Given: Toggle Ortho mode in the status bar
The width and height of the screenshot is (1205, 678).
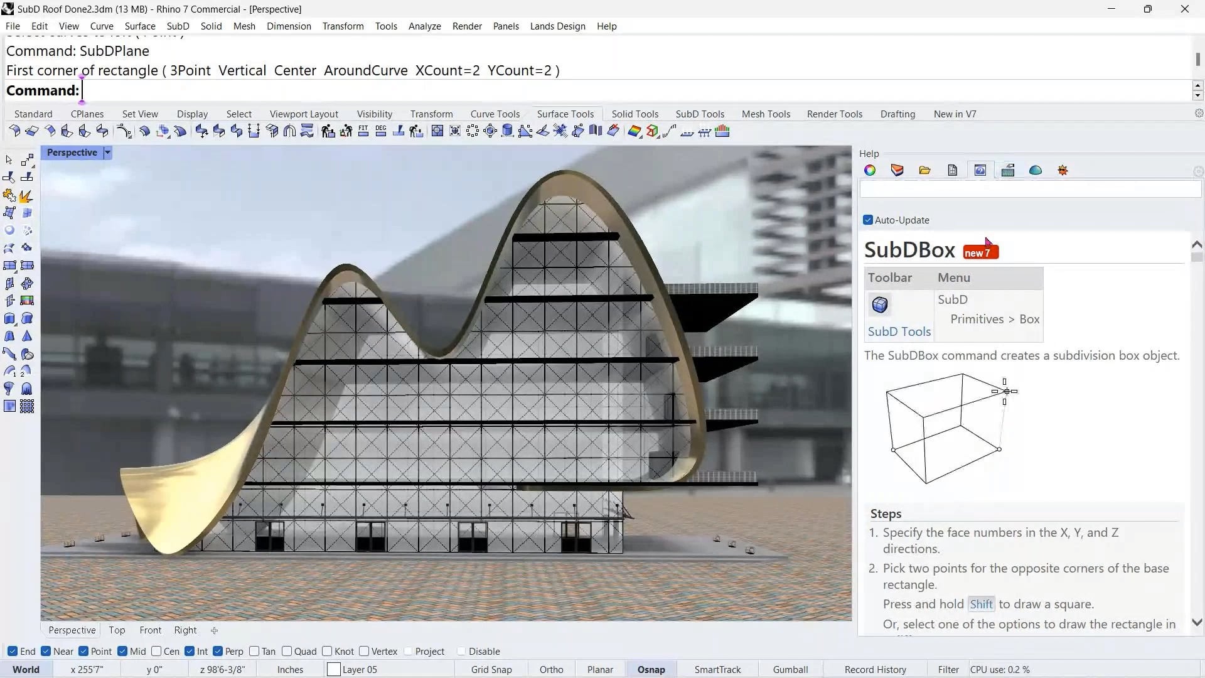Looking at the screenshot, I should pyautogui.click(x=550, y=669).
